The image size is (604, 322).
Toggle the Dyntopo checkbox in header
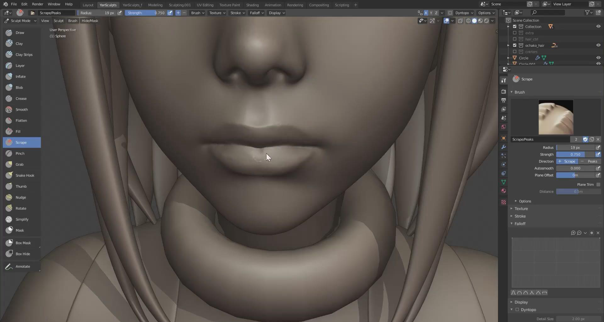[x=450, y=13]
